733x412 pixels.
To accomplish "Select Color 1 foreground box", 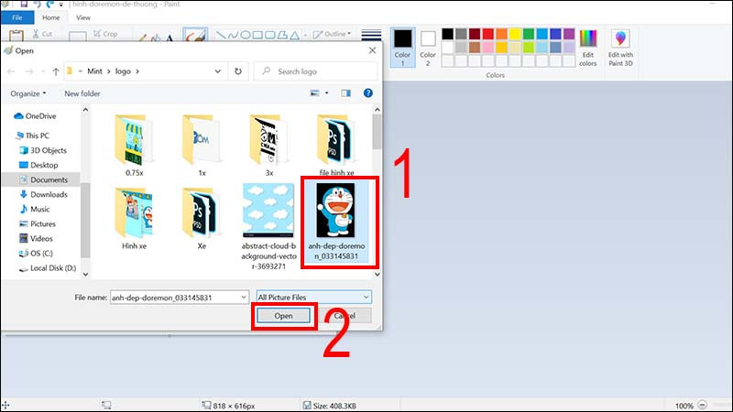I will 402,48.
